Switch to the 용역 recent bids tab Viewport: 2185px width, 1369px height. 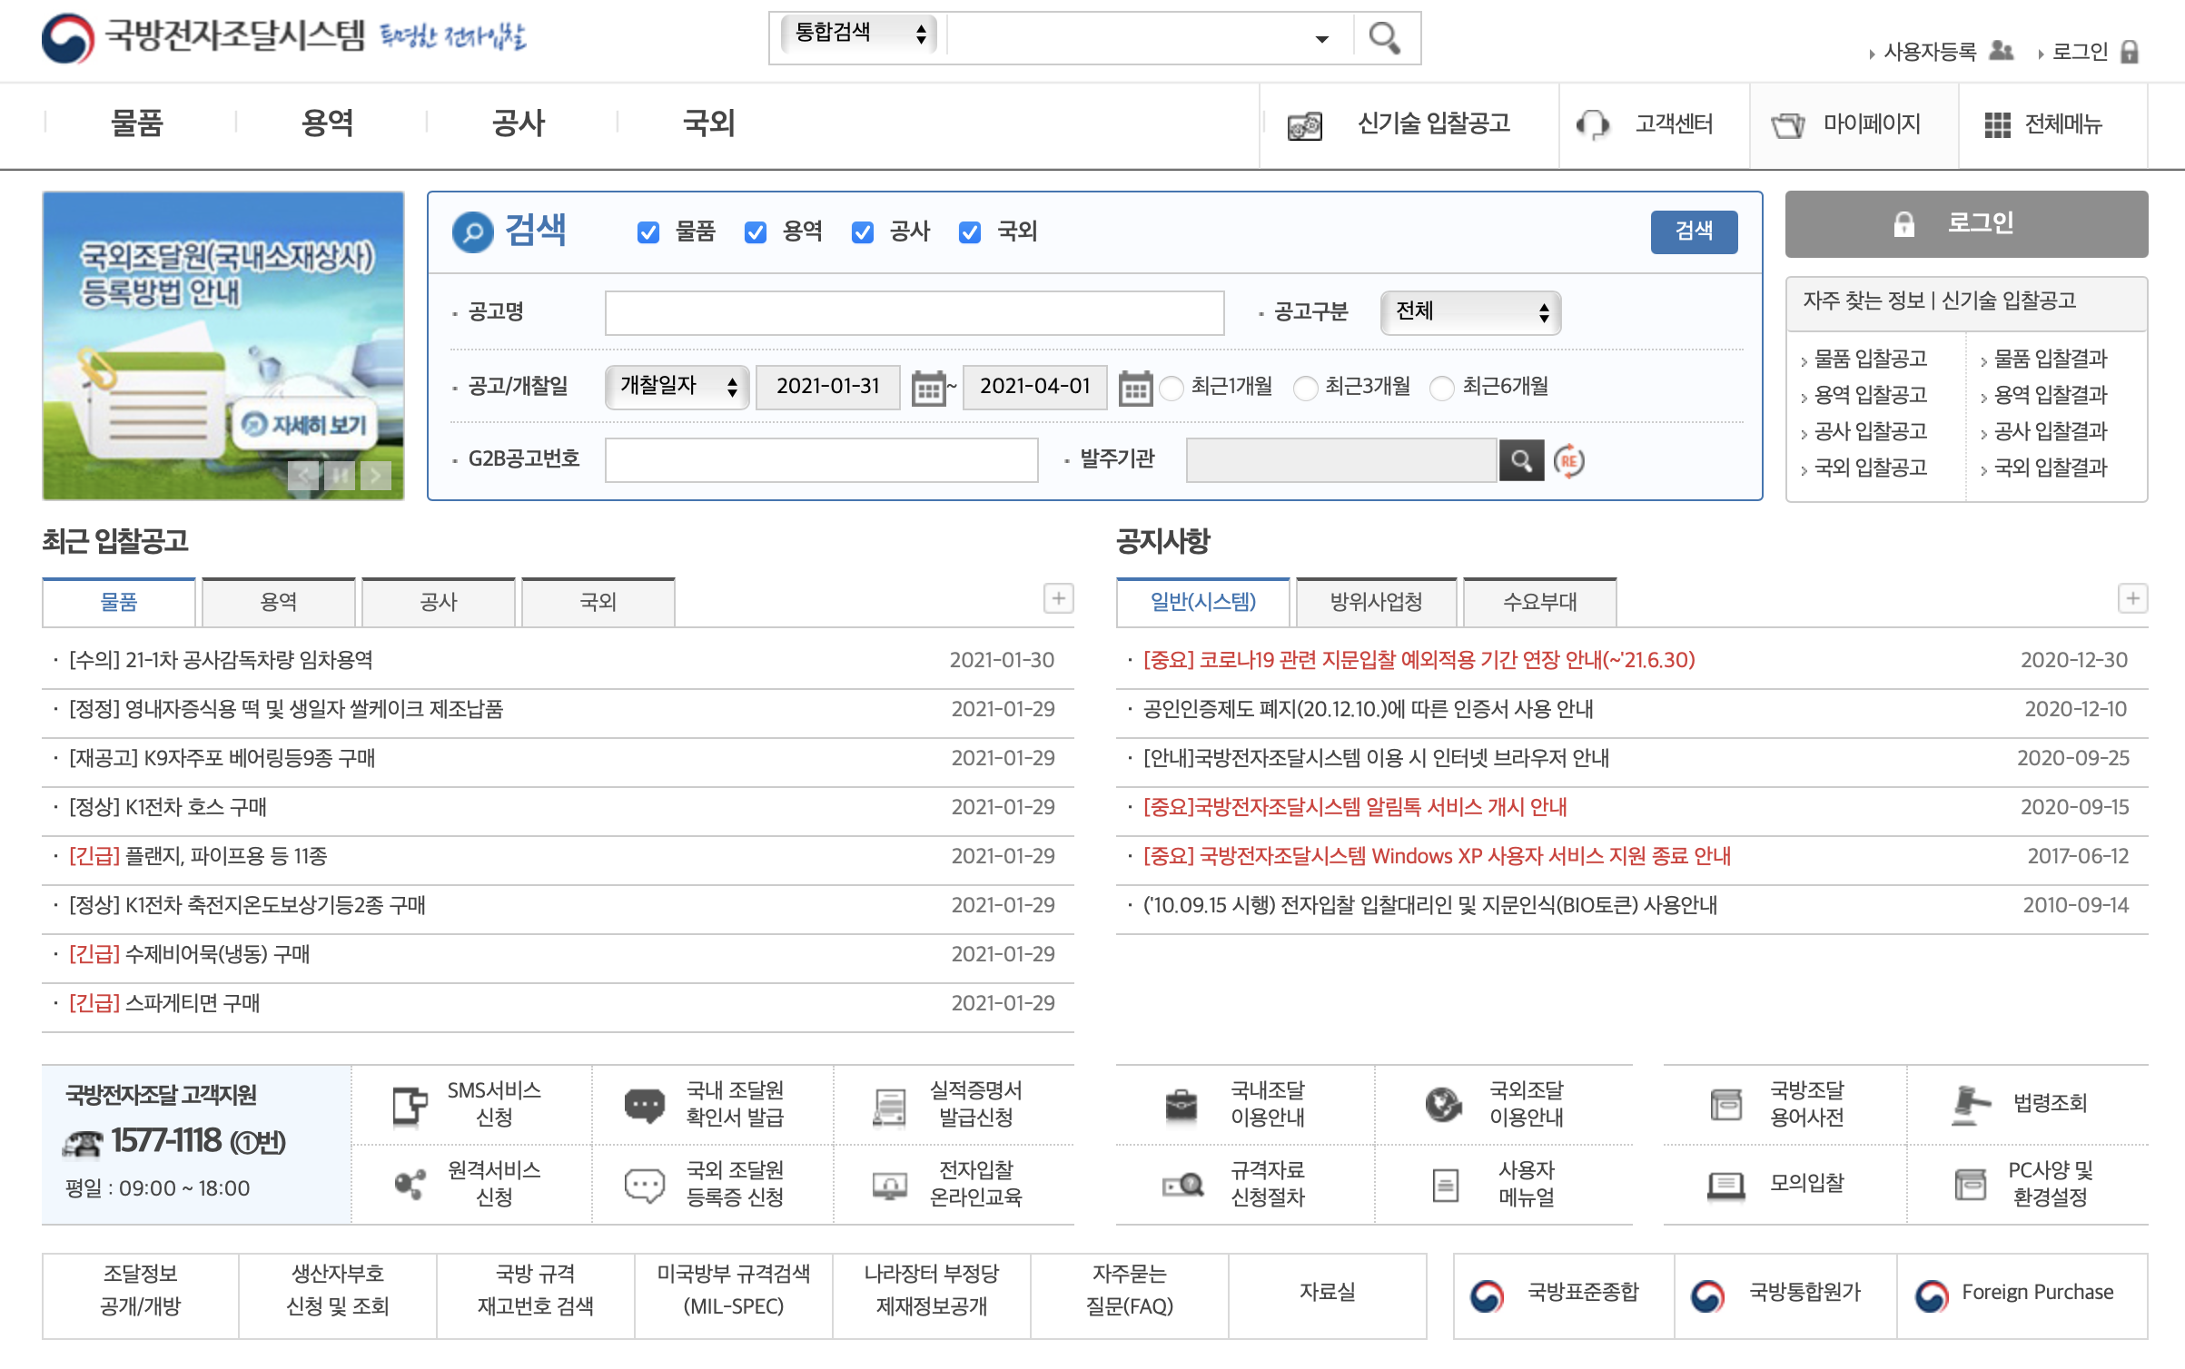point(279,602)
